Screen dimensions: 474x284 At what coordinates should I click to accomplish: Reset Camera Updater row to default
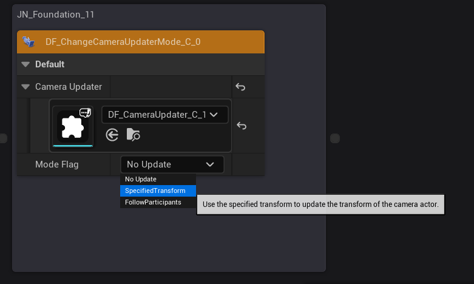(240, 87)
